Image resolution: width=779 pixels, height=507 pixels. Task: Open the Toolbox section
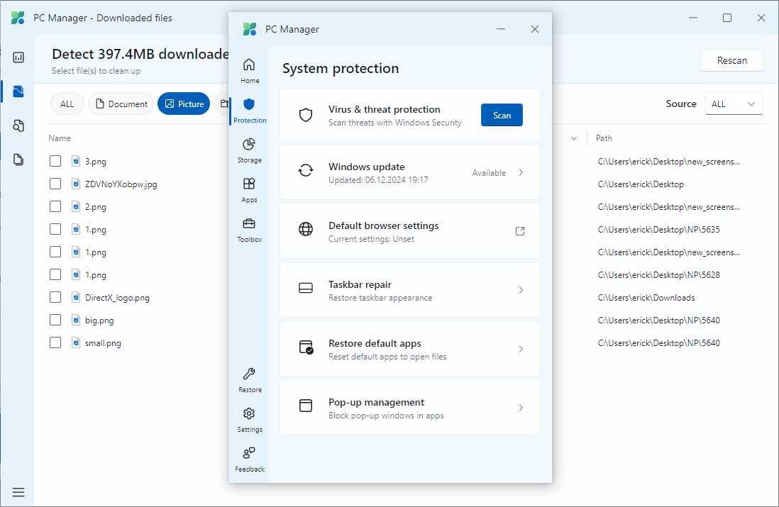[x=250, y=230]
